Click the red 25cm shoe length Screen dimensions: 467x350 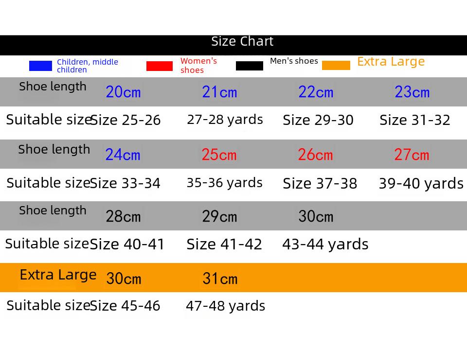(x=219, y=155)
